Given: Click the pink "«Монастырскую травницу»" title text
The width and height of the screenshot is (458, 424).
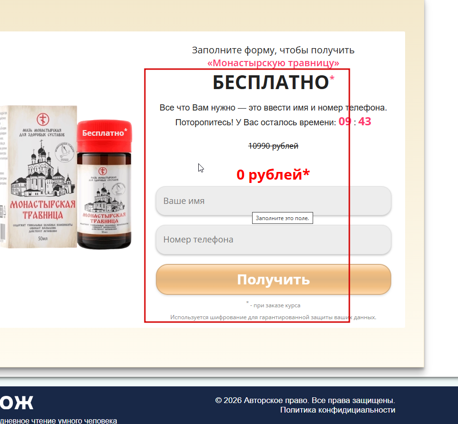Looking at the screenshot, I should pos(273,63).
